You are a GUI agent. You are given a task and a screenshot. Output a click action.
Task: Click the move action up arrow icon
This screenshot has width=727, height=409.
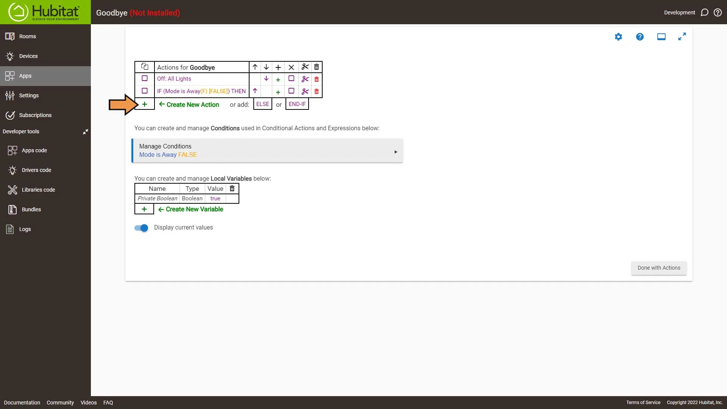pos(255,91)
